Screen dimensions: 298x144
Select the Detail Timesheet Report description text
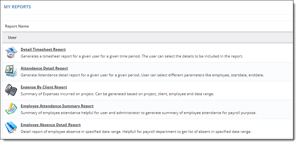point(132,56)
